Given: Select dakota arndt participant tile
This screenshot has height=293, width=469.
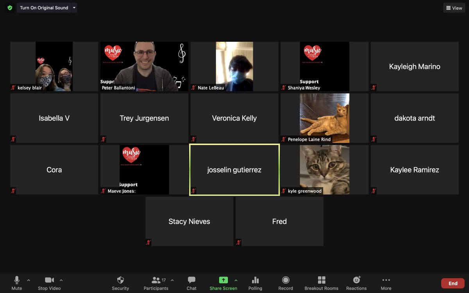Looking at the screenshot, I should click(415, 118).
